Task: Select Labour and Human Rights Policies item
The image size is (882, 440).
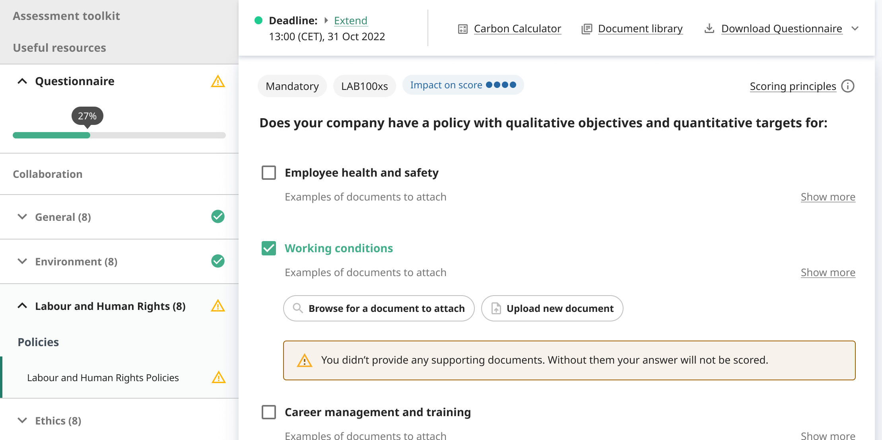Action: (x=103, y=378)
